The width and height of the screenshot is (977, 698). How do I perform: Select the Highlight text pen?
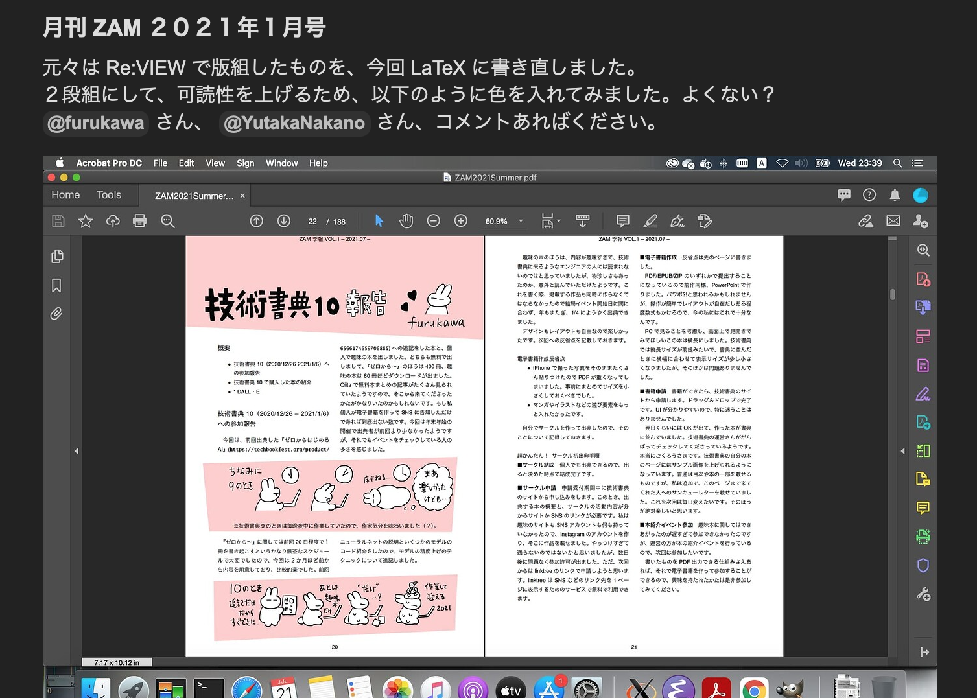[x=650, y=221]
